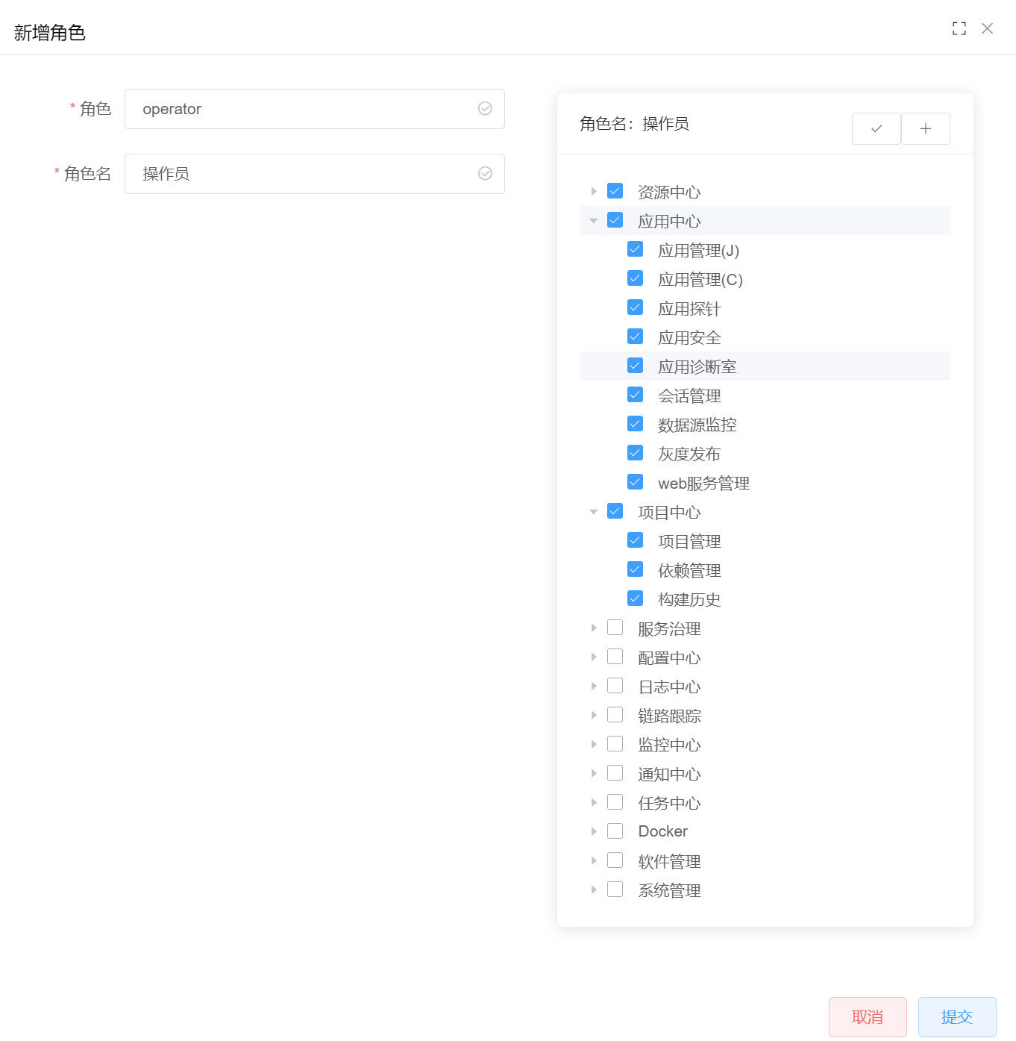1016x1041 pixels.
Task: Uncheck the web服务管理 checkbox
Action: [x=635, y=482]
